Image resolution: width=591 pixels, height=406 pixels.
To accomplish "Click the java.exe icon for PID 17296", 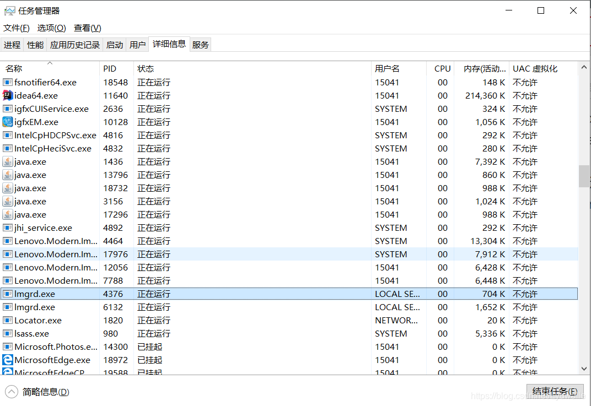I will (8, 214).
